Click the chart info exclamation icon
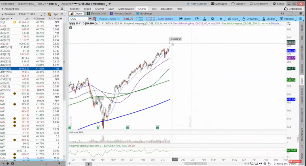The width and height of the screenshot is (306, 166). point(71,28)
